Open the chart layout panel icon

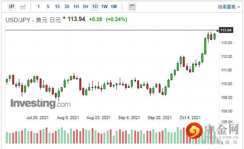(132, 7)
